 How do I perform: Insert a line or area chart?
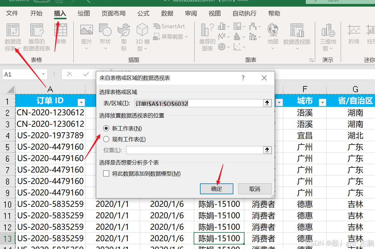222,36
